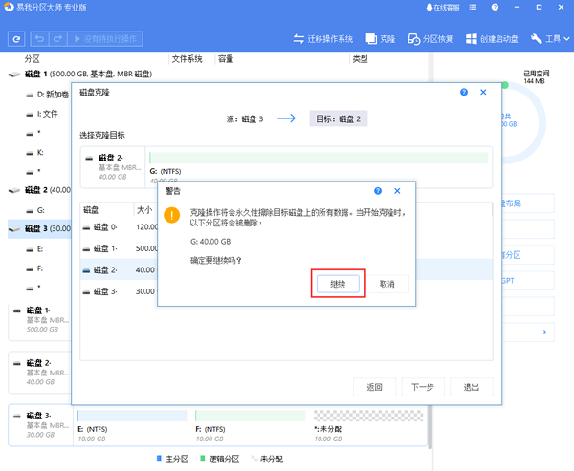This screenshot has width=574, height=471.
Task: Click the 取消 button in warning dialog
Action: click(x=386, y=284)
